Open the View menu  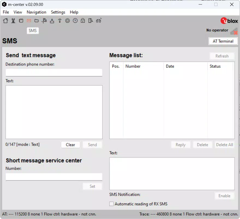coord(18,12)
